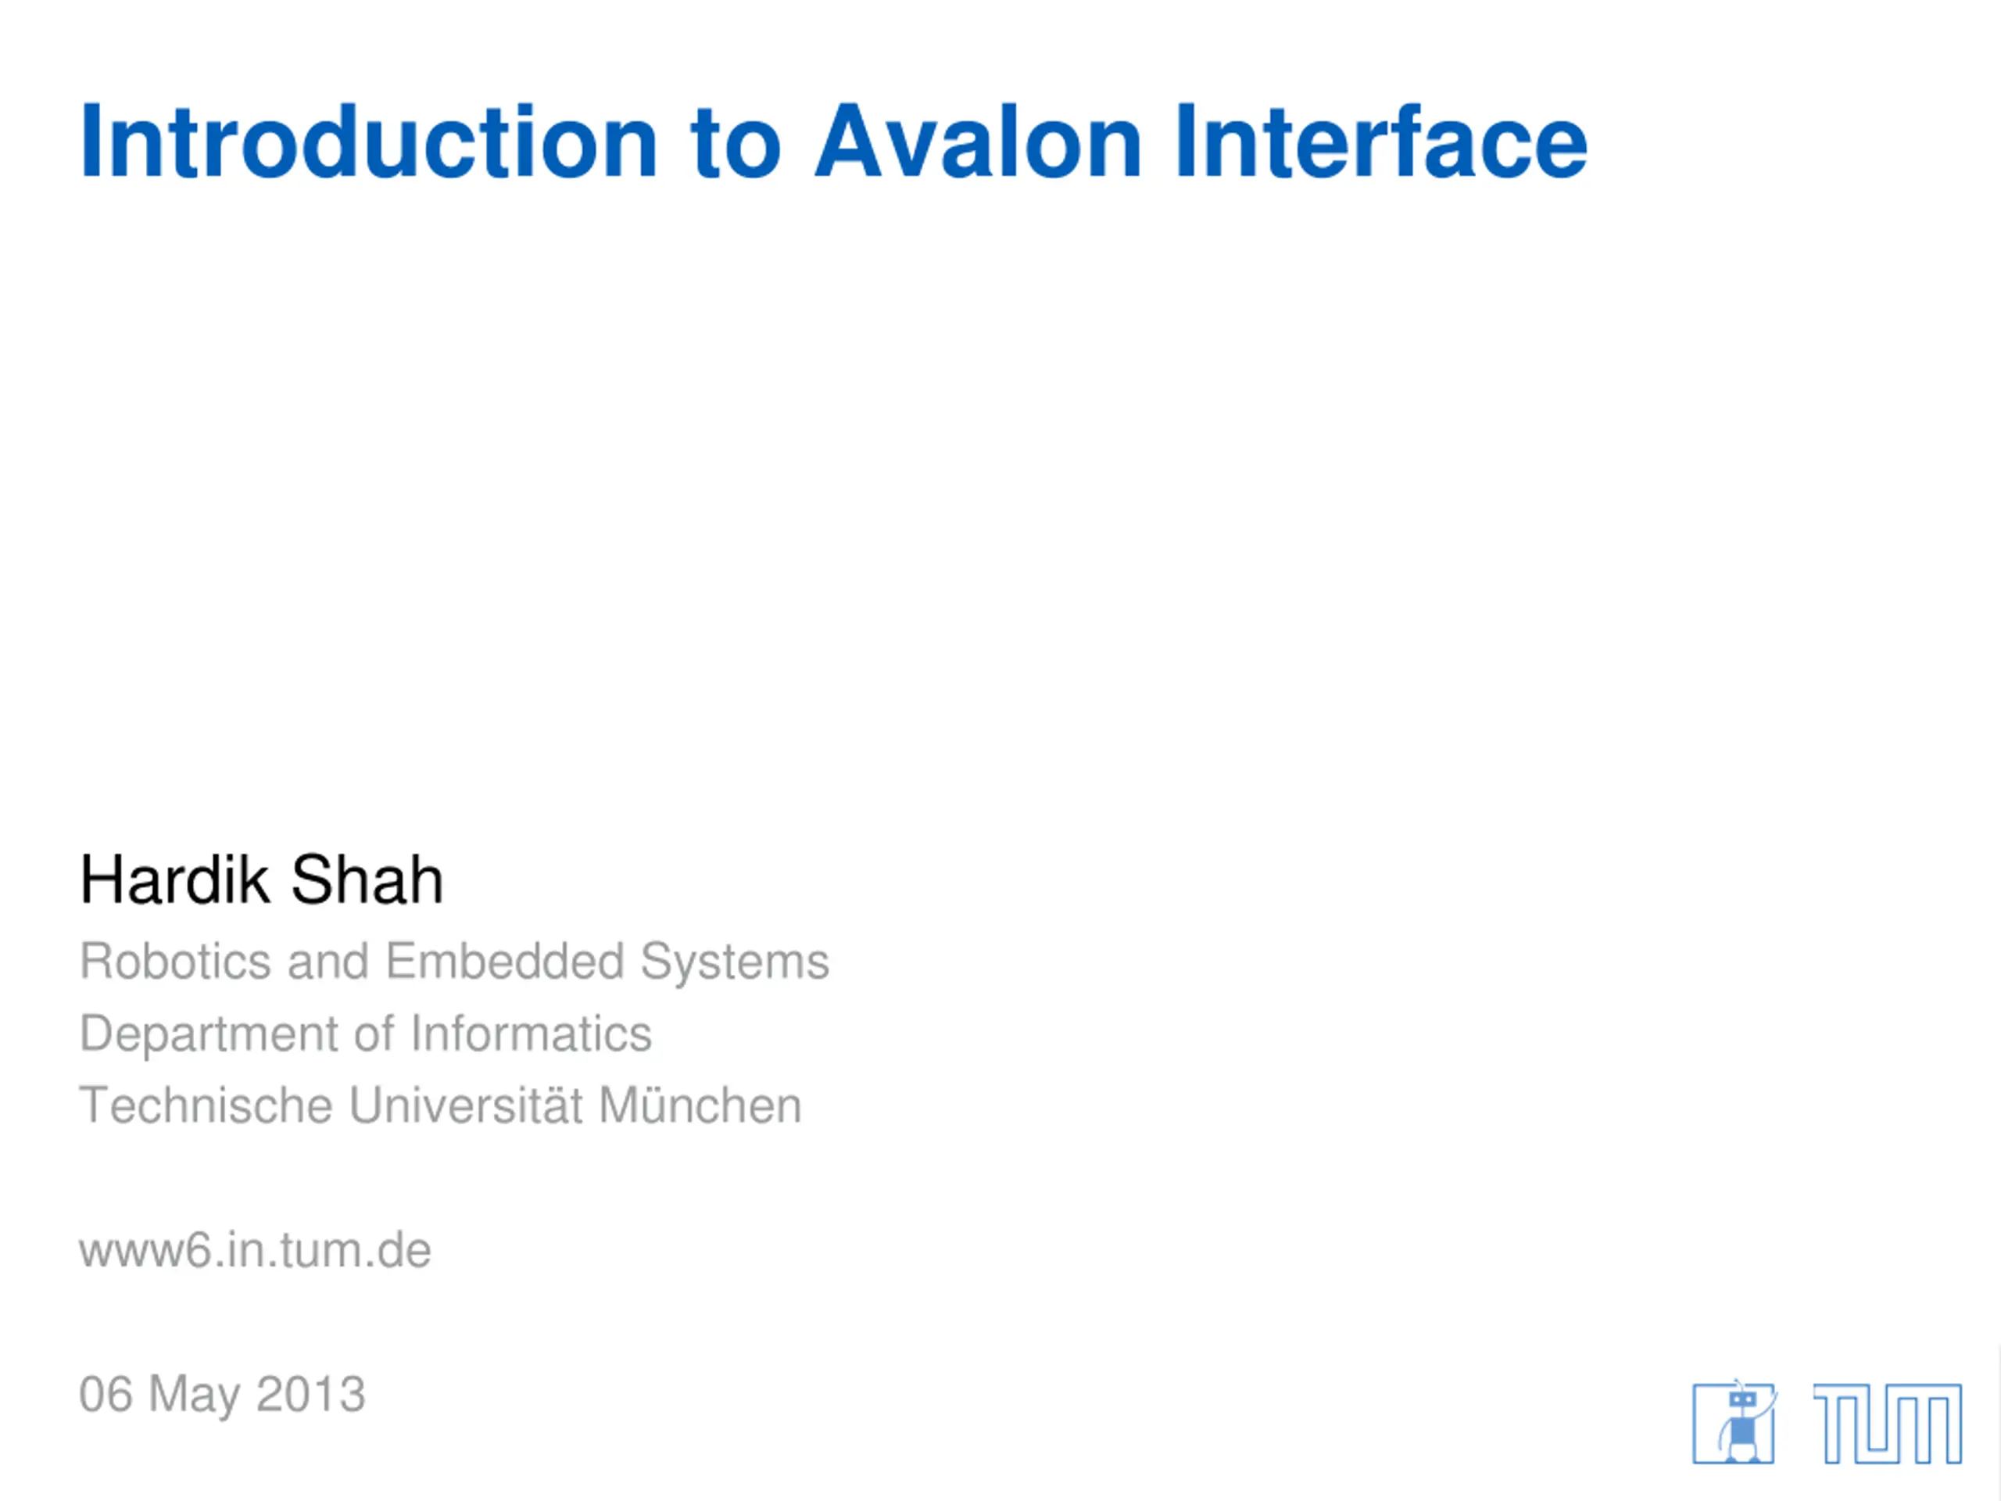2001x1501 pixels.
Task: Select the word "Technische"
Action: pos(206,1105)
